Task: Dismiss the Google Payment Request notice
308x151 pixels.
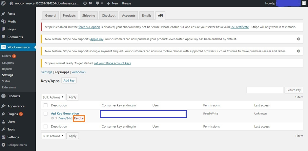Action: pos(298,51)
